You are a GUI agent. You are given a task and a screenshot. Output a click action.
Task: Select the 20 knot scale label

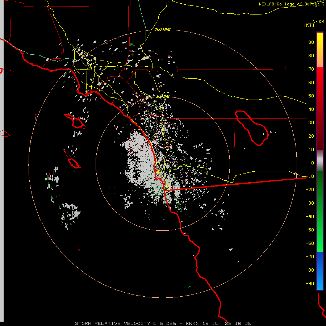pos(311,136)
